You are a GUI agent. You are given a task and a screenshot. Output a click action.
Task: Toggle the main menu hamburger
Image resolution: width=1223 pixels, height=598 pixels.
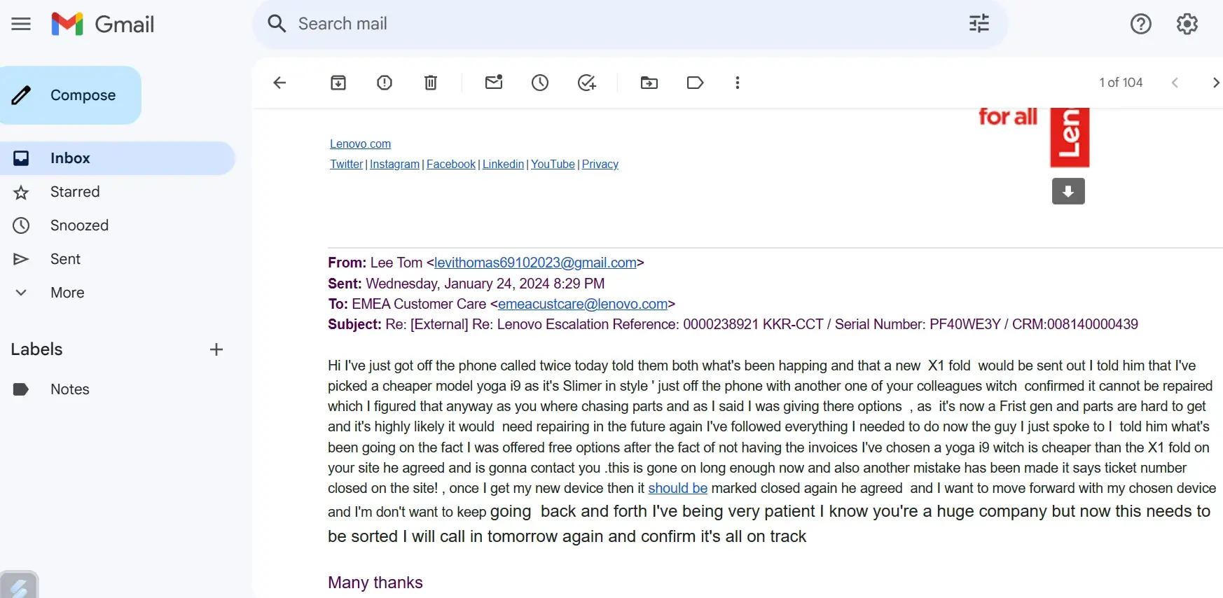click(x=21, y=24)
